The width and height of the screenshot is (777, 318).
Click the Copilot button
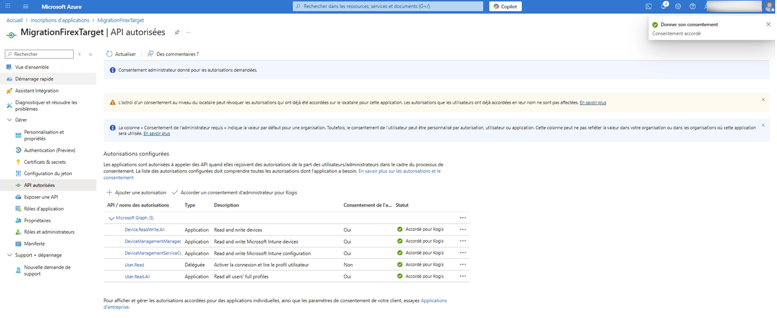(x=505, y=6)
